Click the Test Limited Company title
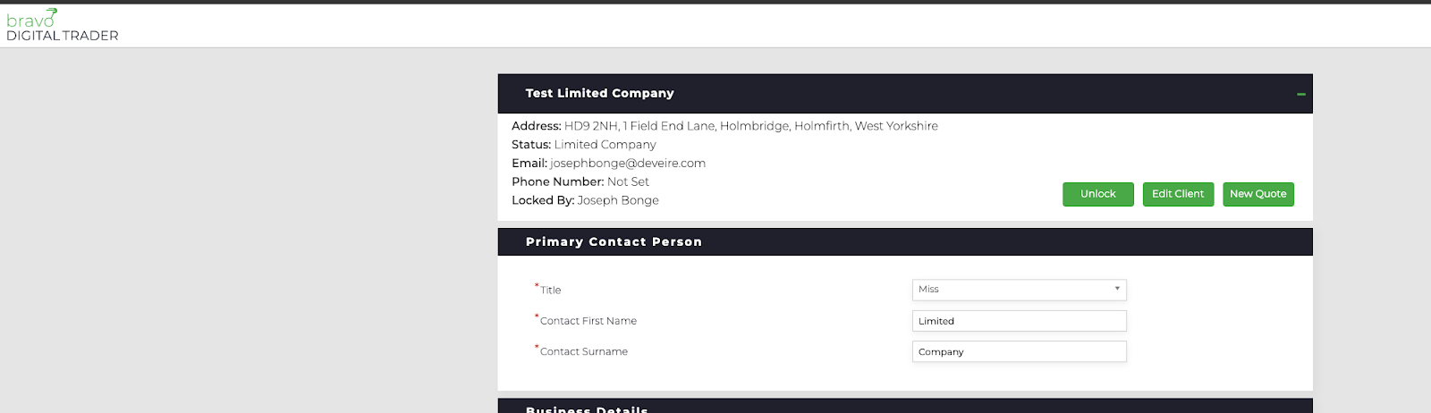This screenshot has height=413, width=1431. pyautogui.click(x=599, y=93)
